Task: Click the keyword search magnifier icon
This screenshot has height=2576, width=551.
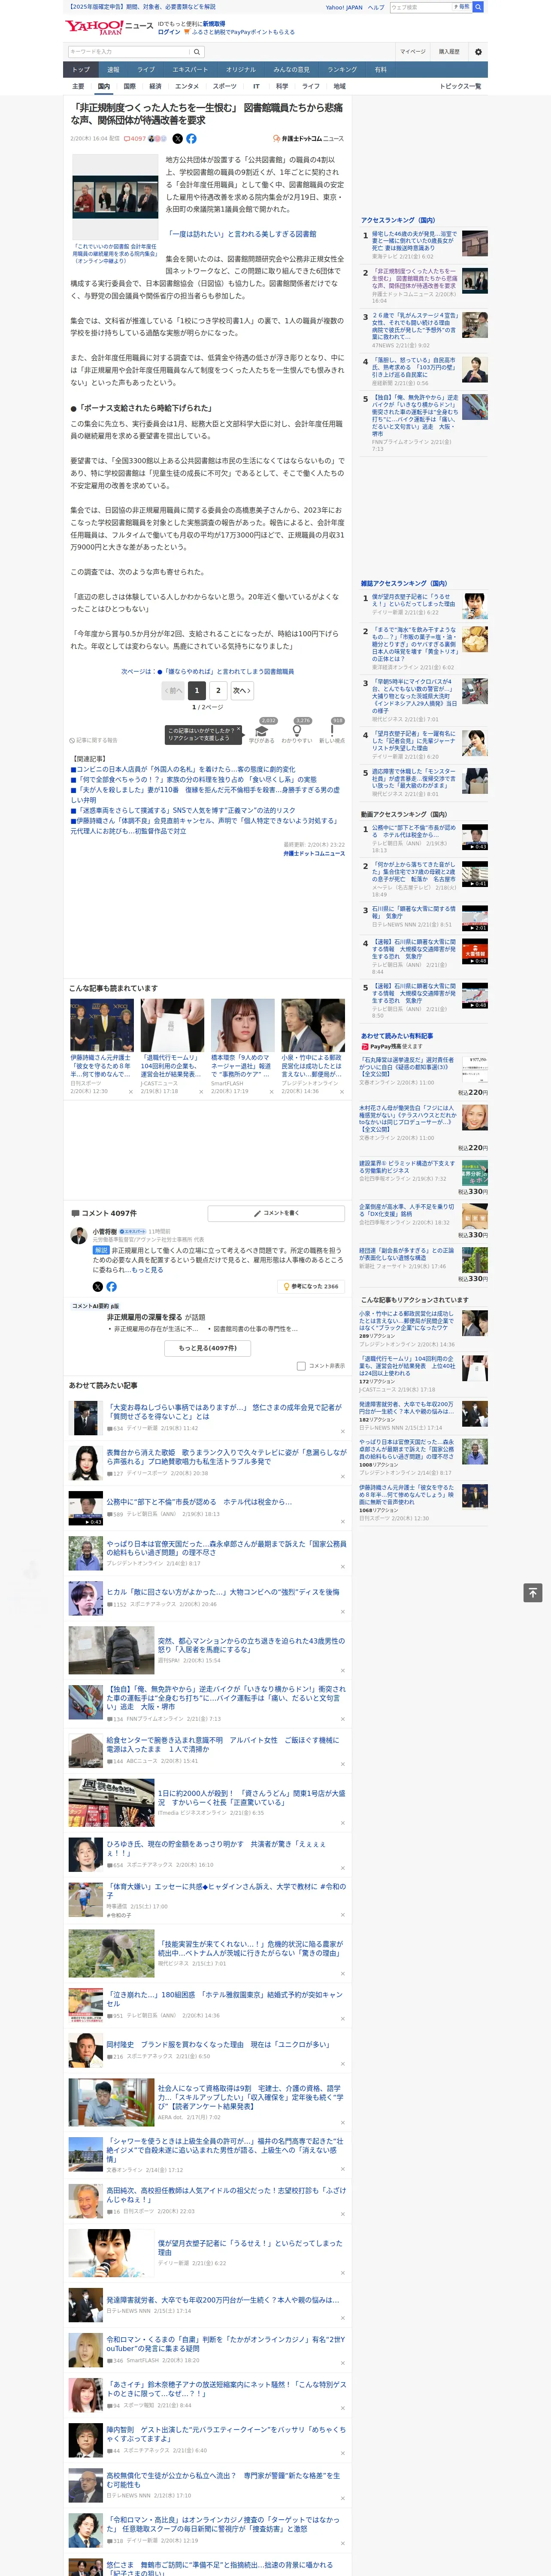Action: click(x=197, y=52)
